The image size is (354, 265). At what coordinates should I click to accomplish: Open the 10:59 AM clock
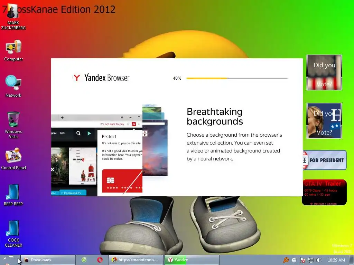[x=336, y=260]
